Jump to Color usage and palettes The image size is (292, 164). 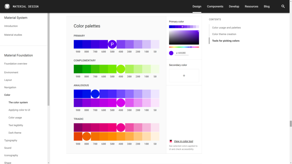point(226,28)
